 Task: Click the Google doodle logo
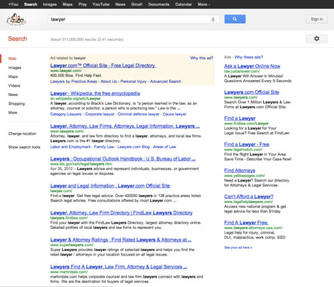(x=17, y=19)
